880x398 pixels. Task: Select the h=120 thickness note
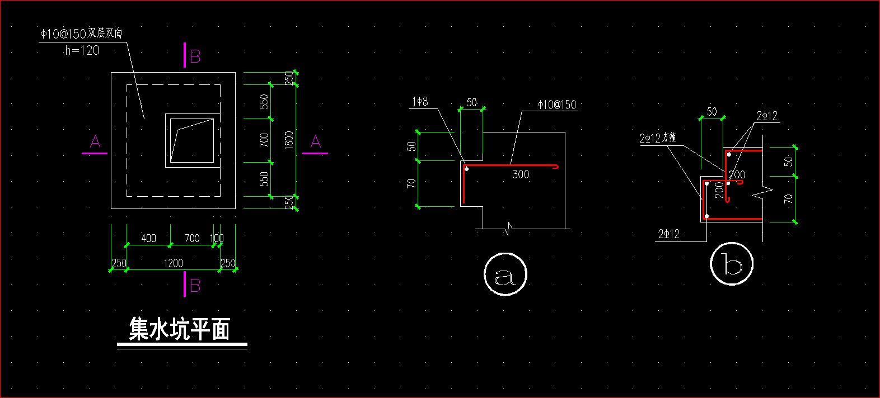pos(82,50)
